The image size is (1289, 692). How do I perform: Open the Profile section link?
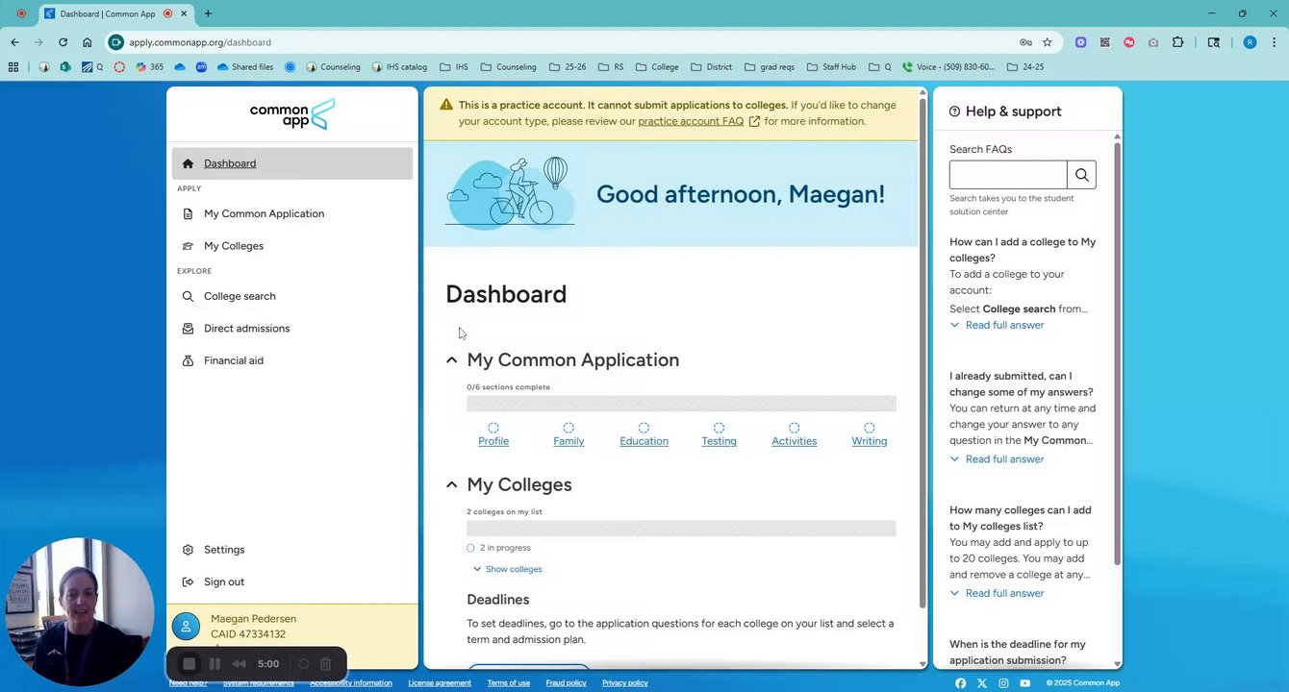point(493,441)
